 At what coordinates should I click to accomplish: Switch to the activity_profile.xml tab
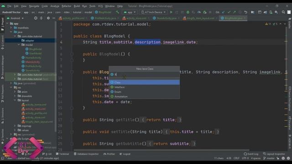point(73,18)
